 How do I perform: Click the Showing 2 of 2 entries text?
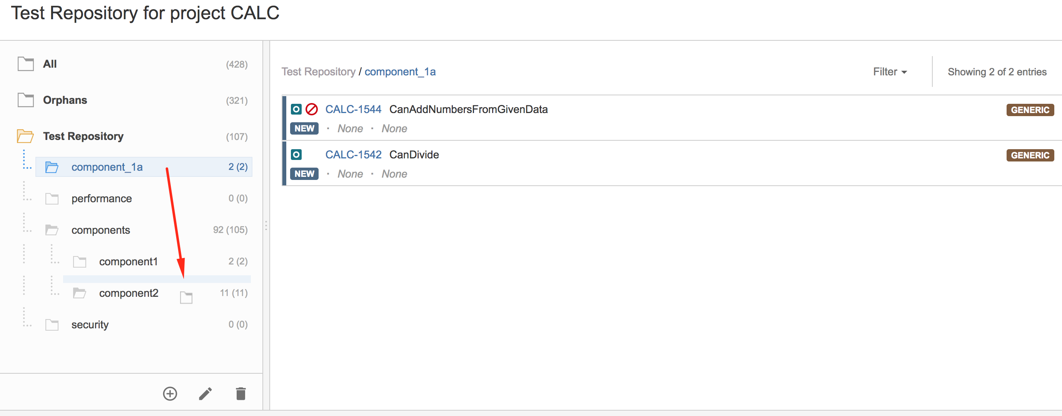pyautogui.click(x=997, y=72)
